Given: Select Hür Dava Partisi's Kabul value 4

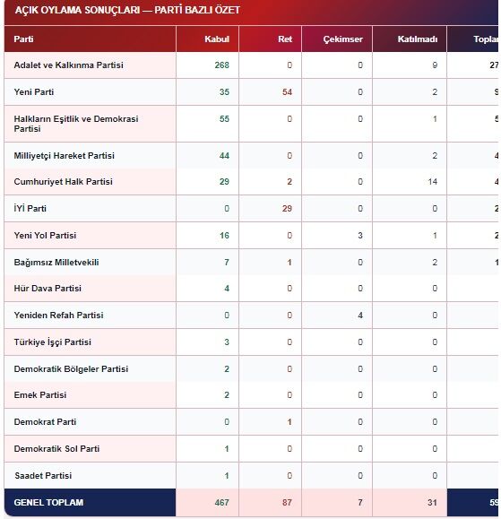Looking at the screenshot, I should pyautogui.click(x=227, y=289).
